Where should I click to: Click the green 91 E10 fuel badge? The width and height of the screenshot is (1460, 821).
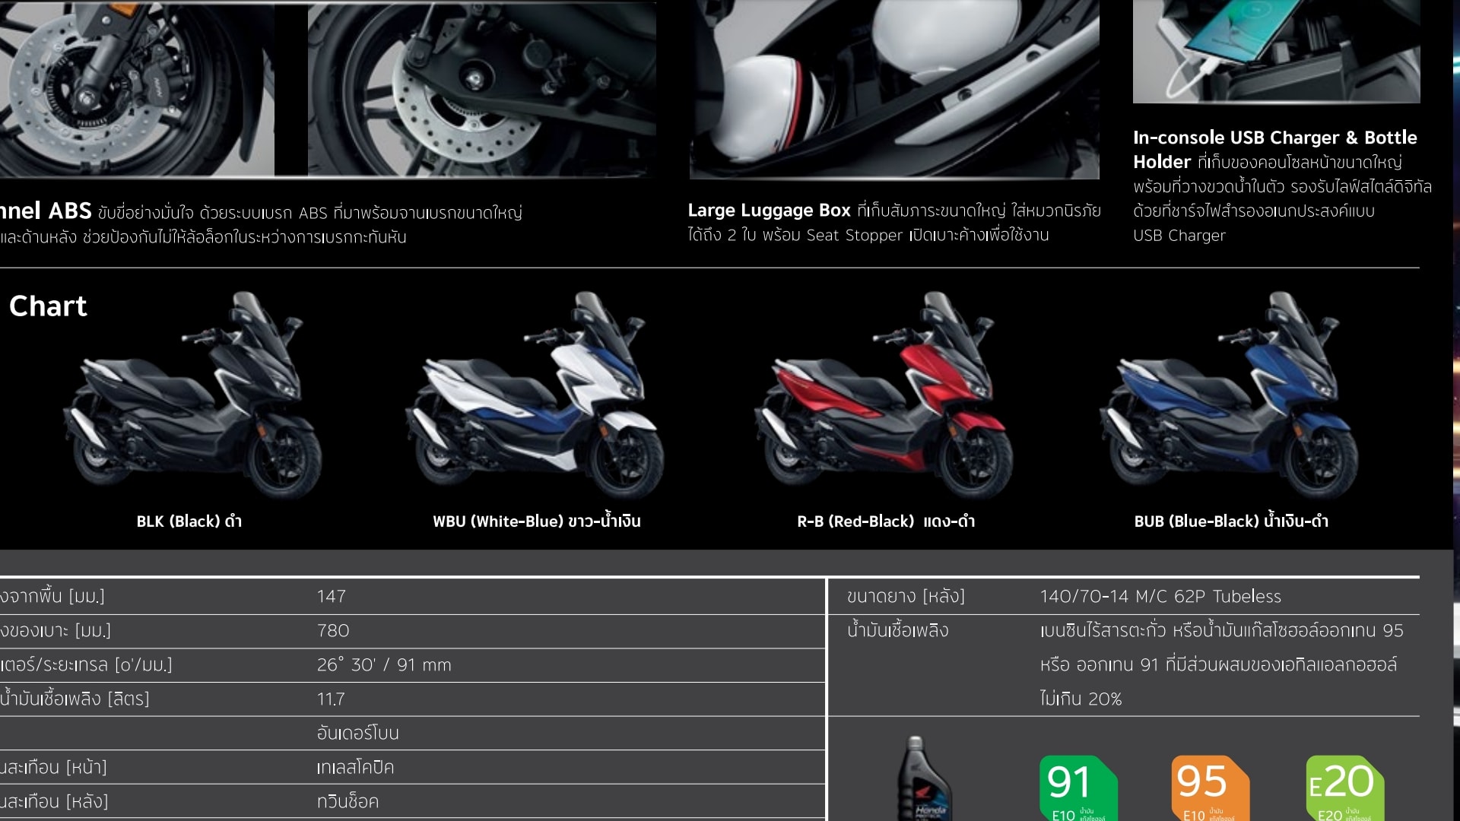(1078, 788)
